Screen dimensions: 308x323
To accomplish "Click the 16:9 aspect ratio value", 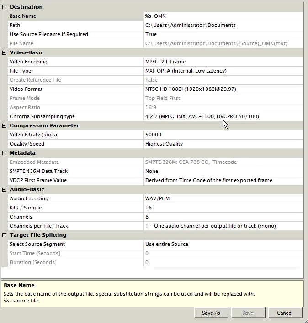I will pos(151,107).
